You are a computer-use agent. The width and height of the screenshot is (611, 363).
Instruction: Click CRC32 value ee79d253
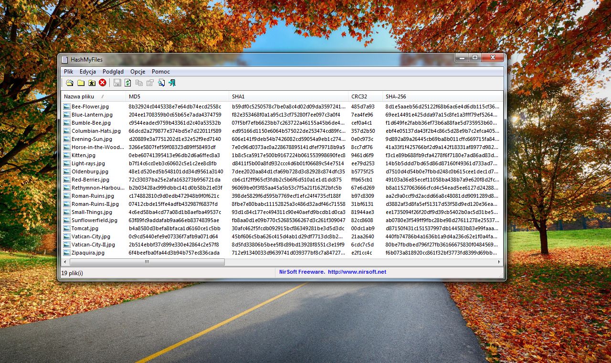coord(363,163)
